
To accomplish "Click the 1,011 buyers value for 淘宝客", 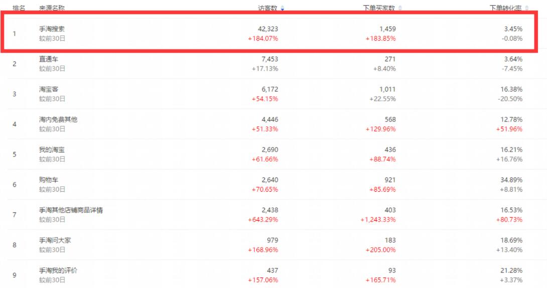I will click(x=387, y=89).
